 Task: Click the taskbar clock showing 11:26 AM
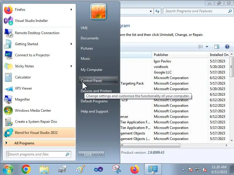(x=219, y=169)
